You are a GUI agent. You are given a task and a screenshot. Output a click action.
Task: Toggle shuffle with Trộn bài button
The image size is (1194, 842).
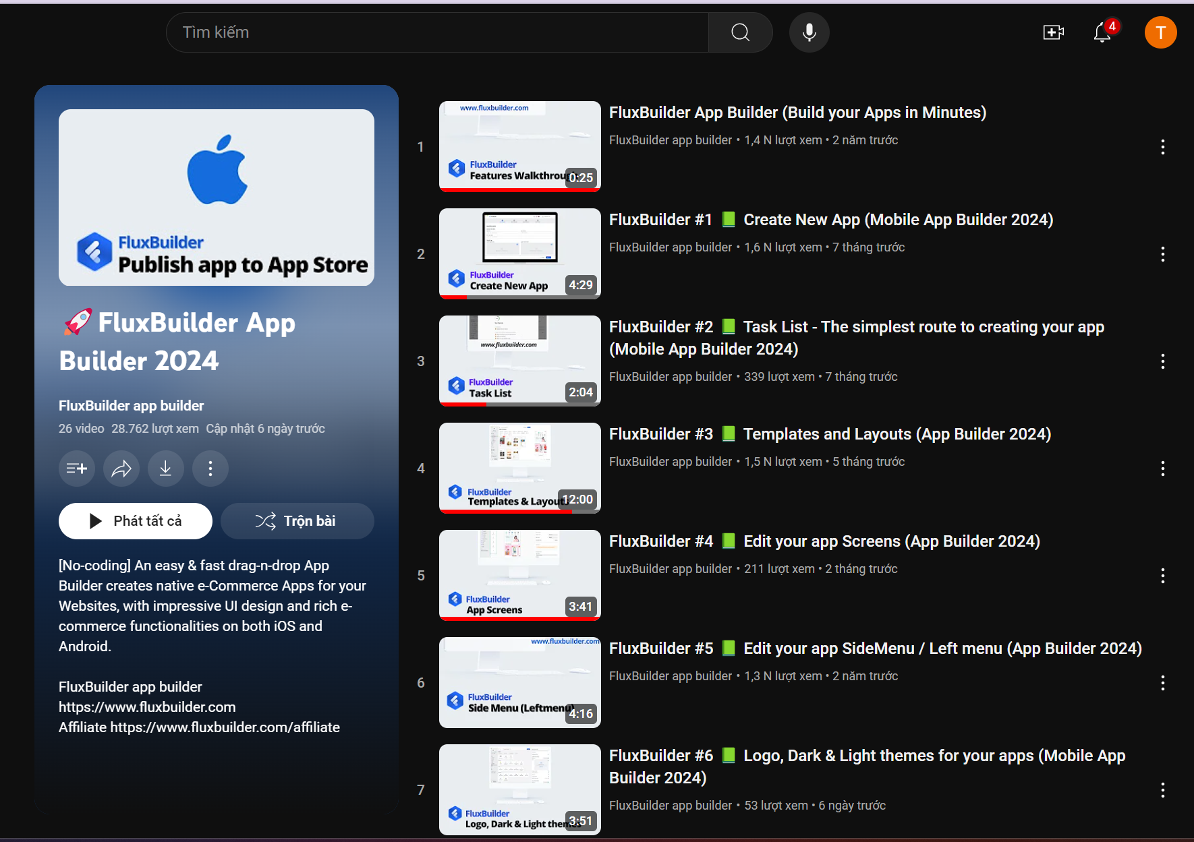tap(297, 521)
